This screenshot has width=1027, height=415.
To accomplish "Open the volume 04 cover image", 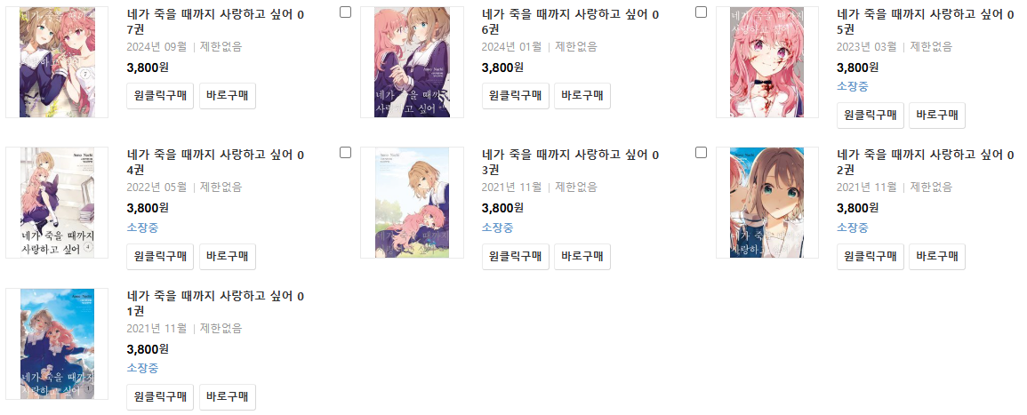I will [57, 203].
